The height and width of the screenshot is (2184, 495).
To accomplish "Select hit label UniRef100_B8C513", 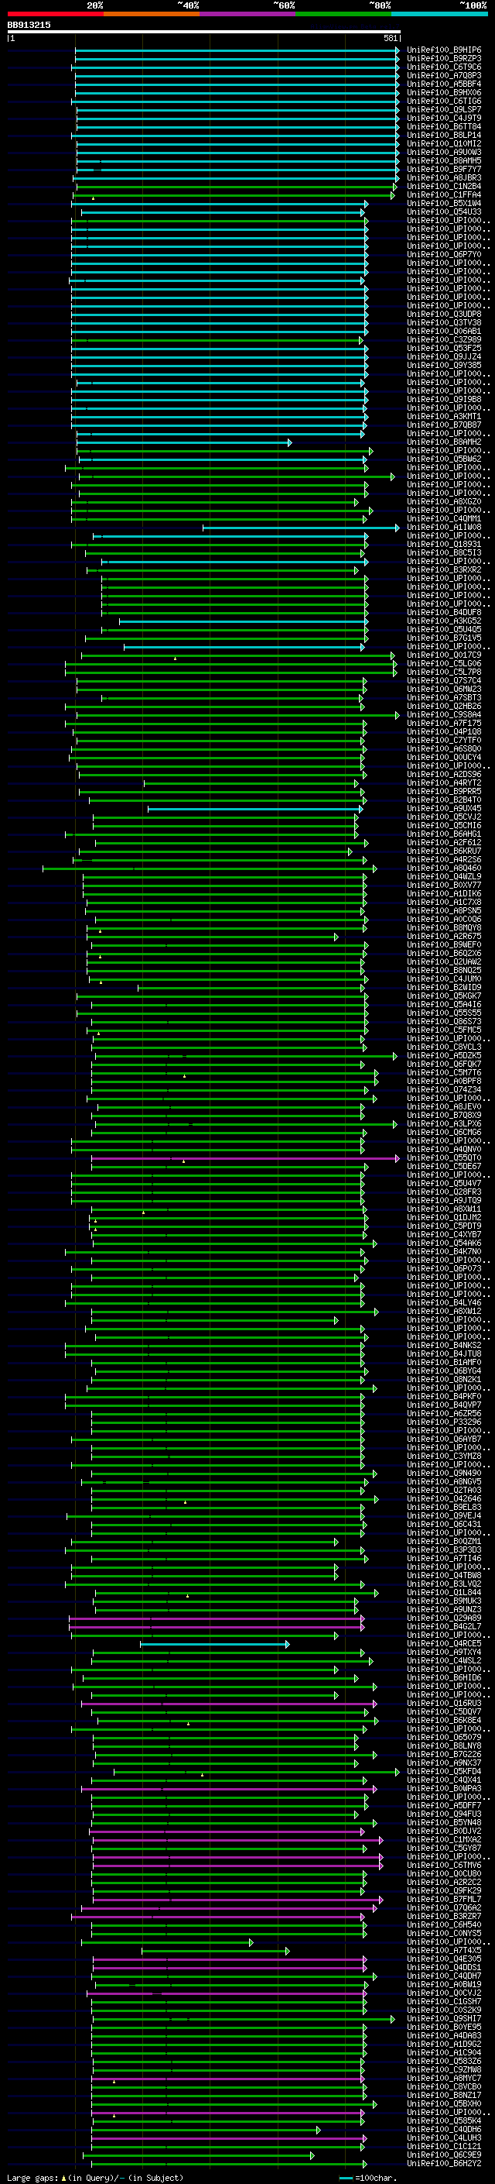I will coord(443,553).
